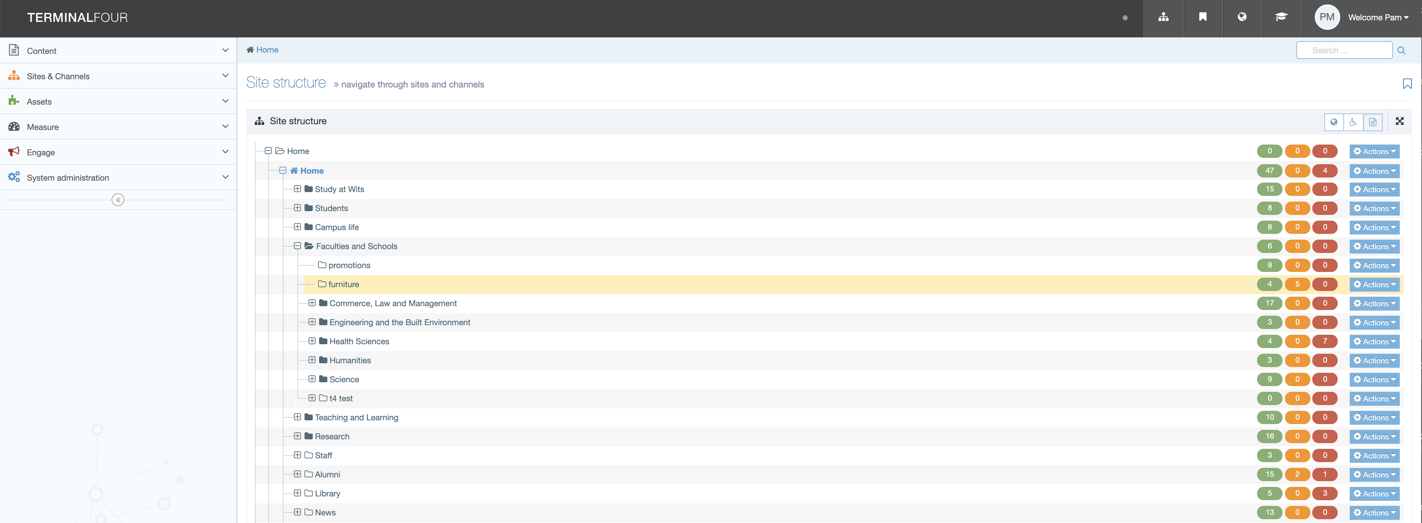The width and height of the screenshot is (1422, 523).
Task: Expand Alumni tree node
Action: point(297,474)
